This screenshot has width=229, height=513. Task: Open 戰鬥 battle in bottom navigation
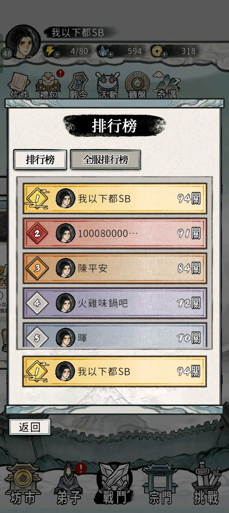pyautogui.click(x=114, y=484)
